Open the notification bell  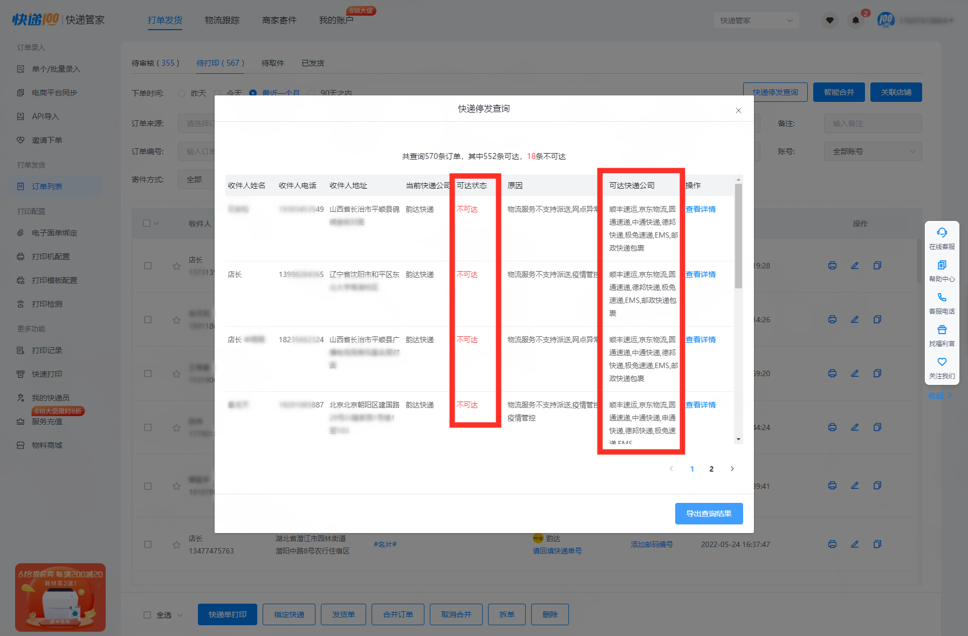[856, 20]
